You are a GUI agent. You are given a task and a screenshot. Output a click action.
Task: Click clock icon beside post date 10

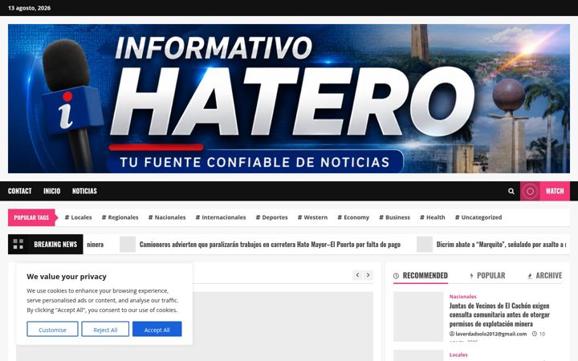tap(535, 334)
